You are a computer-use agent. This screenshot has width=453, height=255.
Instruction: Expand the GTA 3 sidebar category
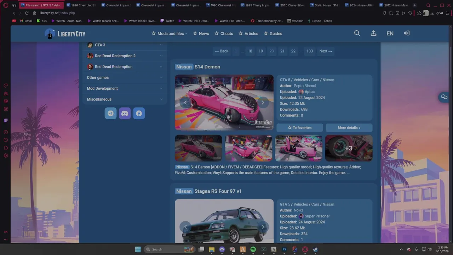tap(125, 45)
